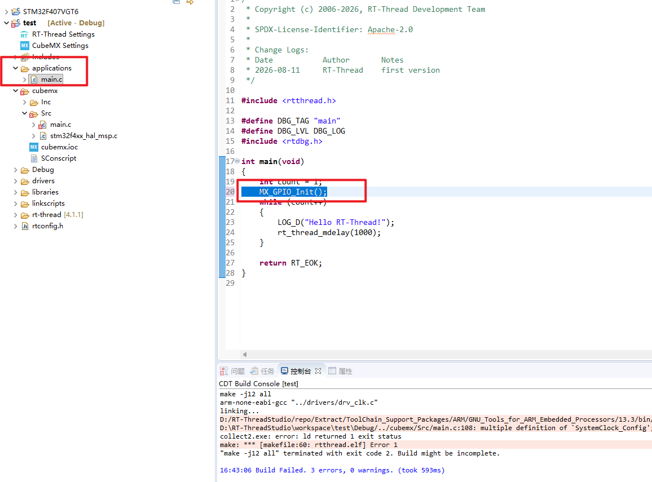Screen dimensions: 652x482
Task: Click the linkscripts folder icon
Action: (x=25, y=204)
